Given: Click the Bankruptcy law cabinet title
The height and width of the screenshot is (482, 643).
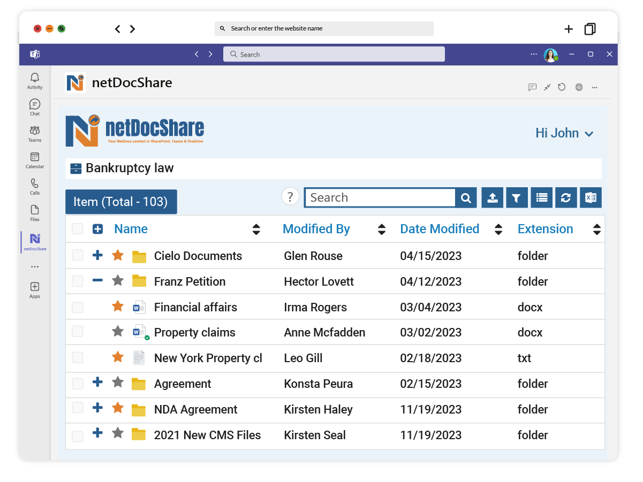Looking at the screenshot, I should pos(130,168).
